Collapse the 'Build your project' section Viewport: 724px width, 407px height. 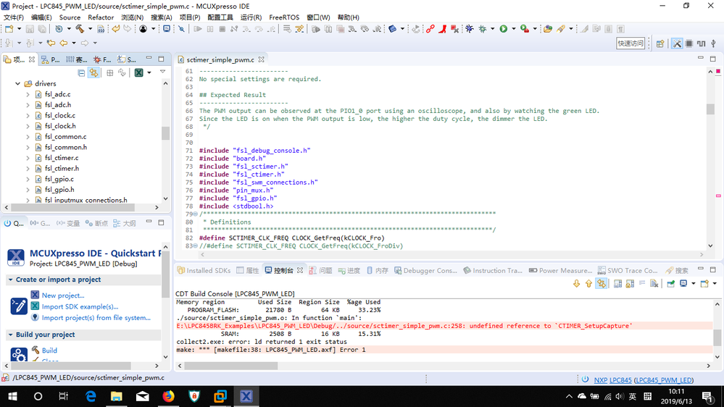click(x=10, y=335)
